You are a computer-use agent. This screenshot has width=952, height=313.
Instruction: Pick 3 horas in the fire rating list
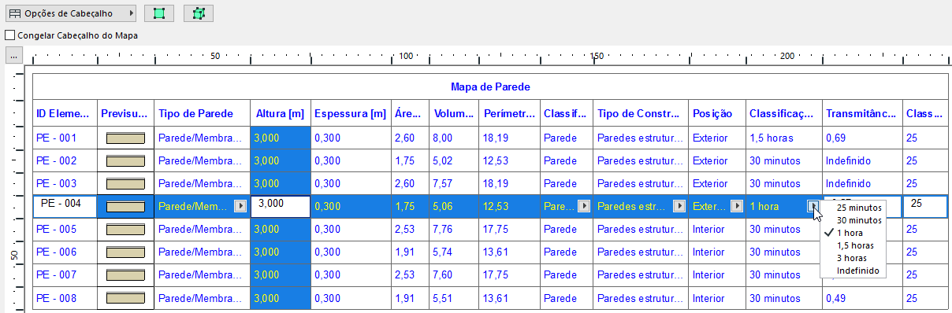(853, 258)
